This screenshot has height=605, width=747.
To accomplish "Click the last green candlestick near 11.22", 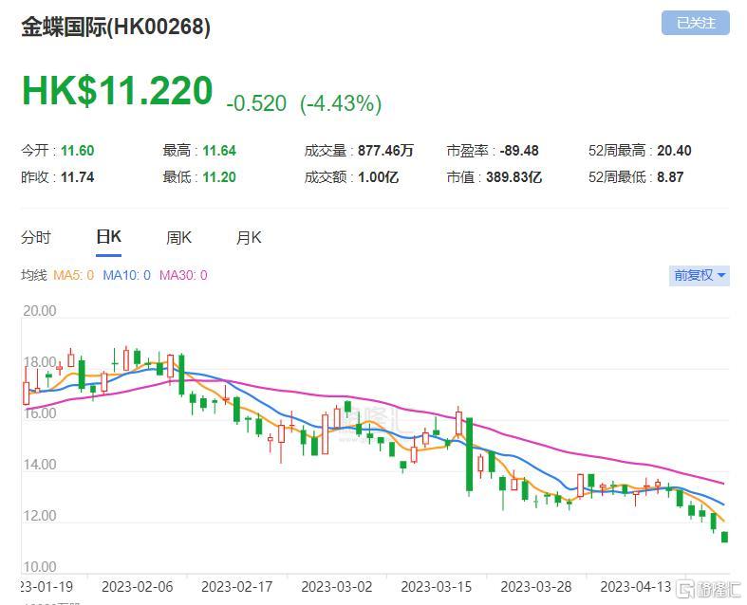I will click(724, 537).
